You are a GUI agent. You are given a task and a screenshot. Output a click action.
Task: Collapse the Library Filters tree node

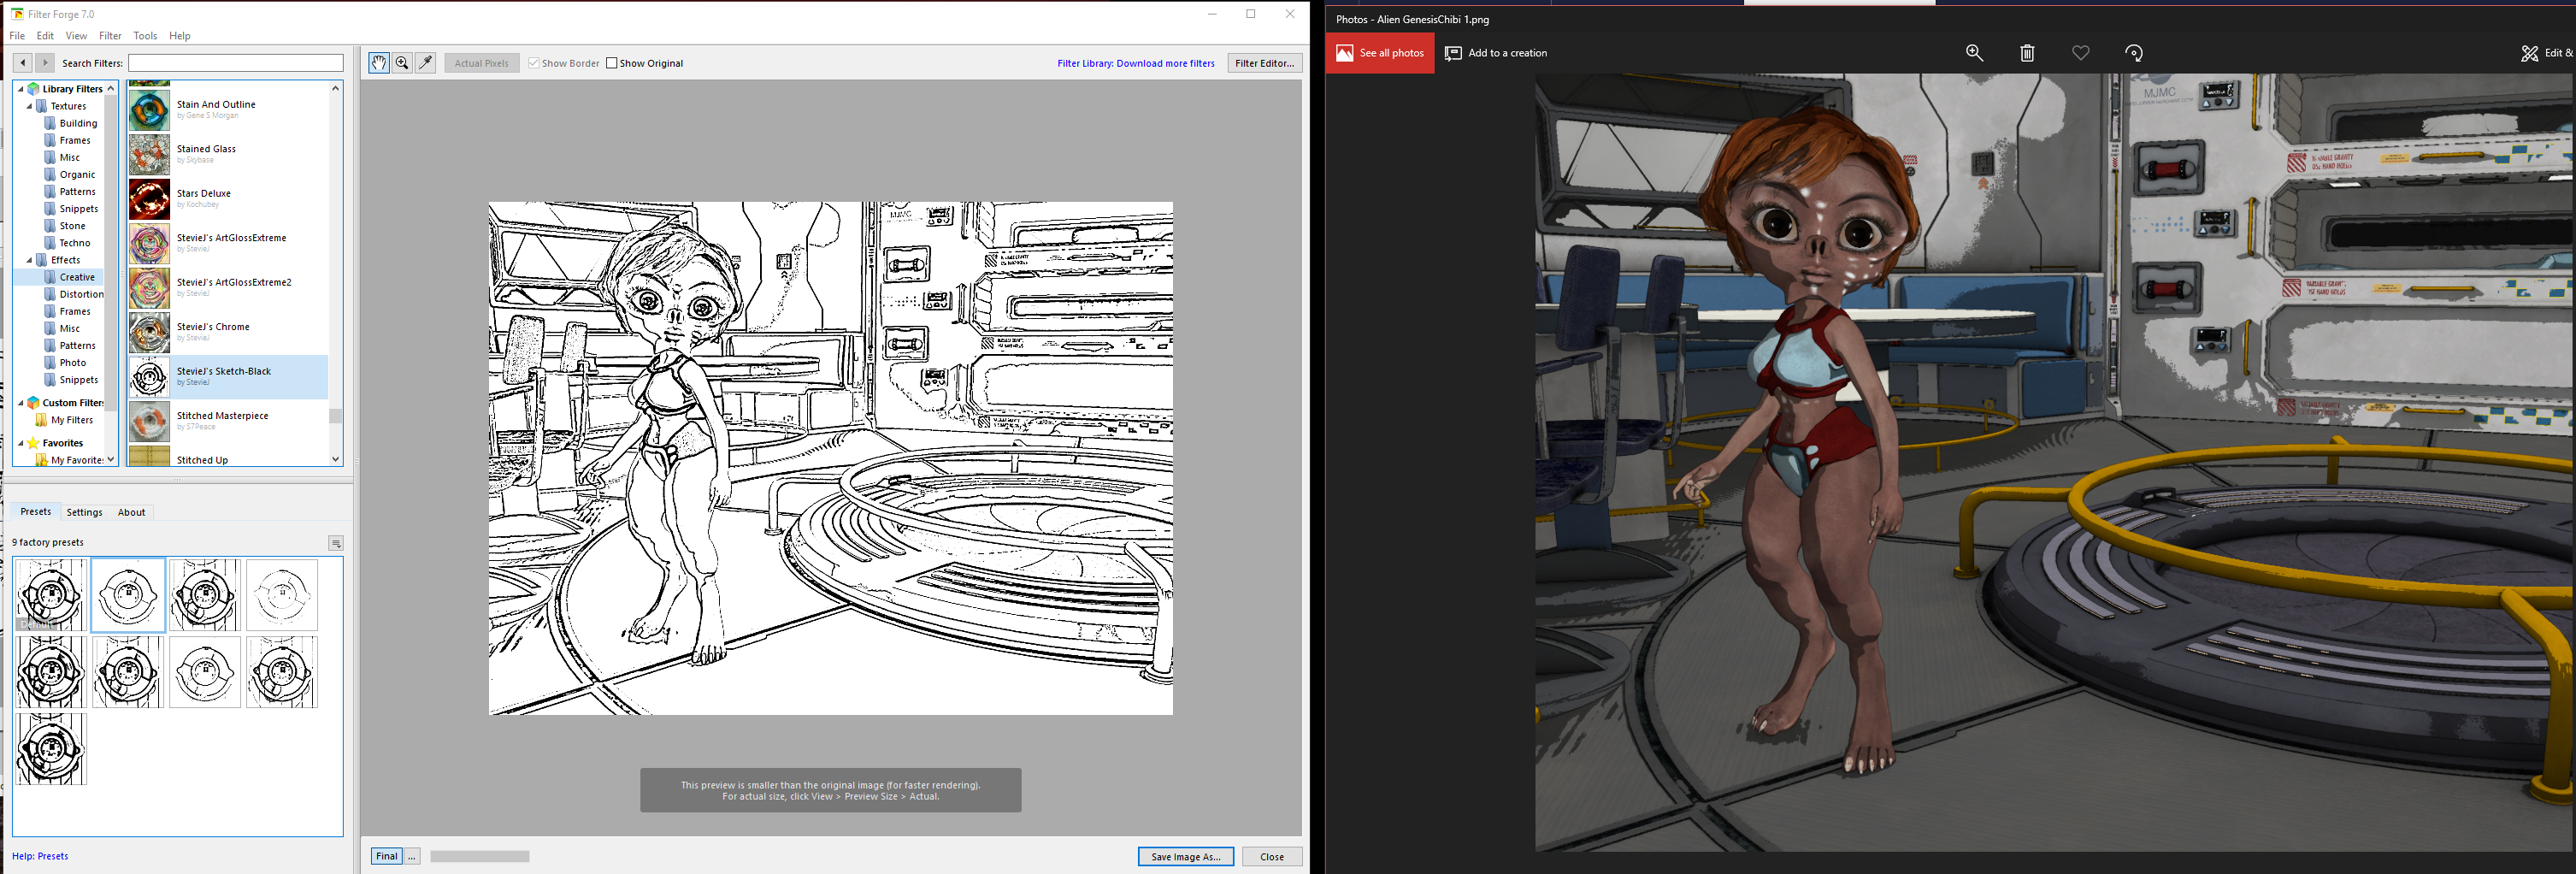(20, 89)
